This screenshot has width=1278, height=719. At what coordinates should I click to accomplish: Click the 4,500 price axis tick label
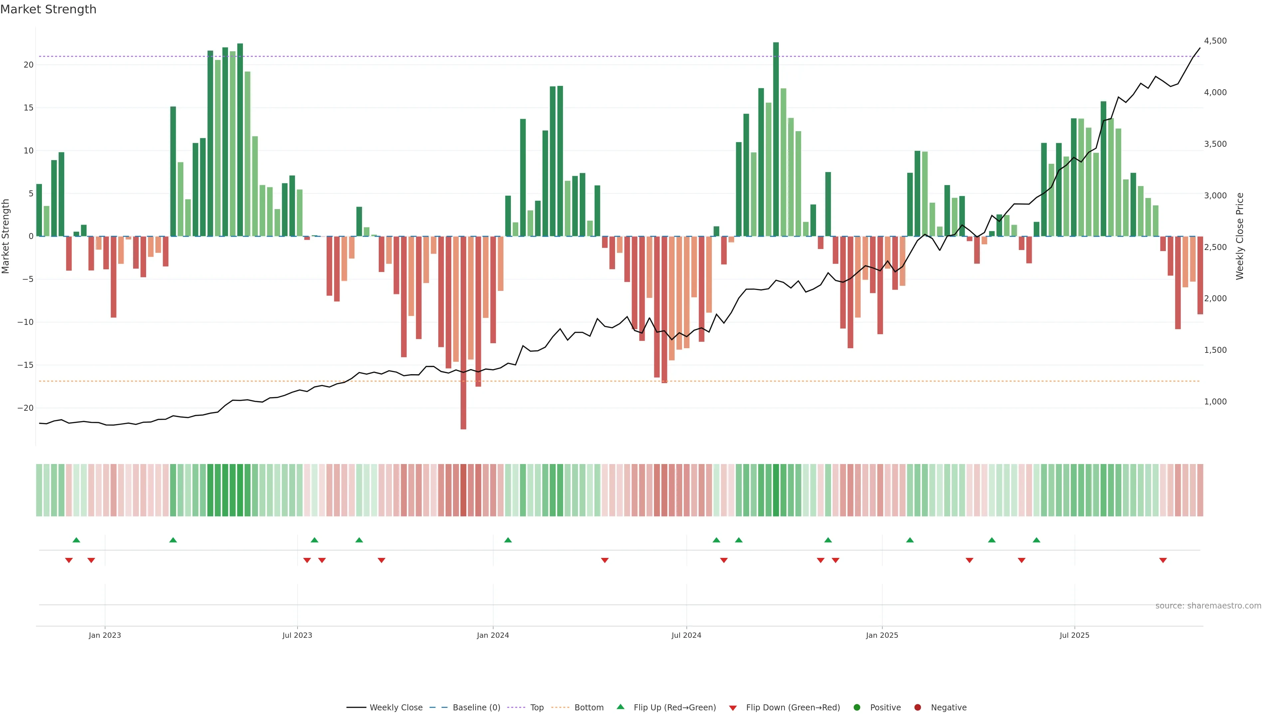pyautogui.click(x=1215, y=41)
